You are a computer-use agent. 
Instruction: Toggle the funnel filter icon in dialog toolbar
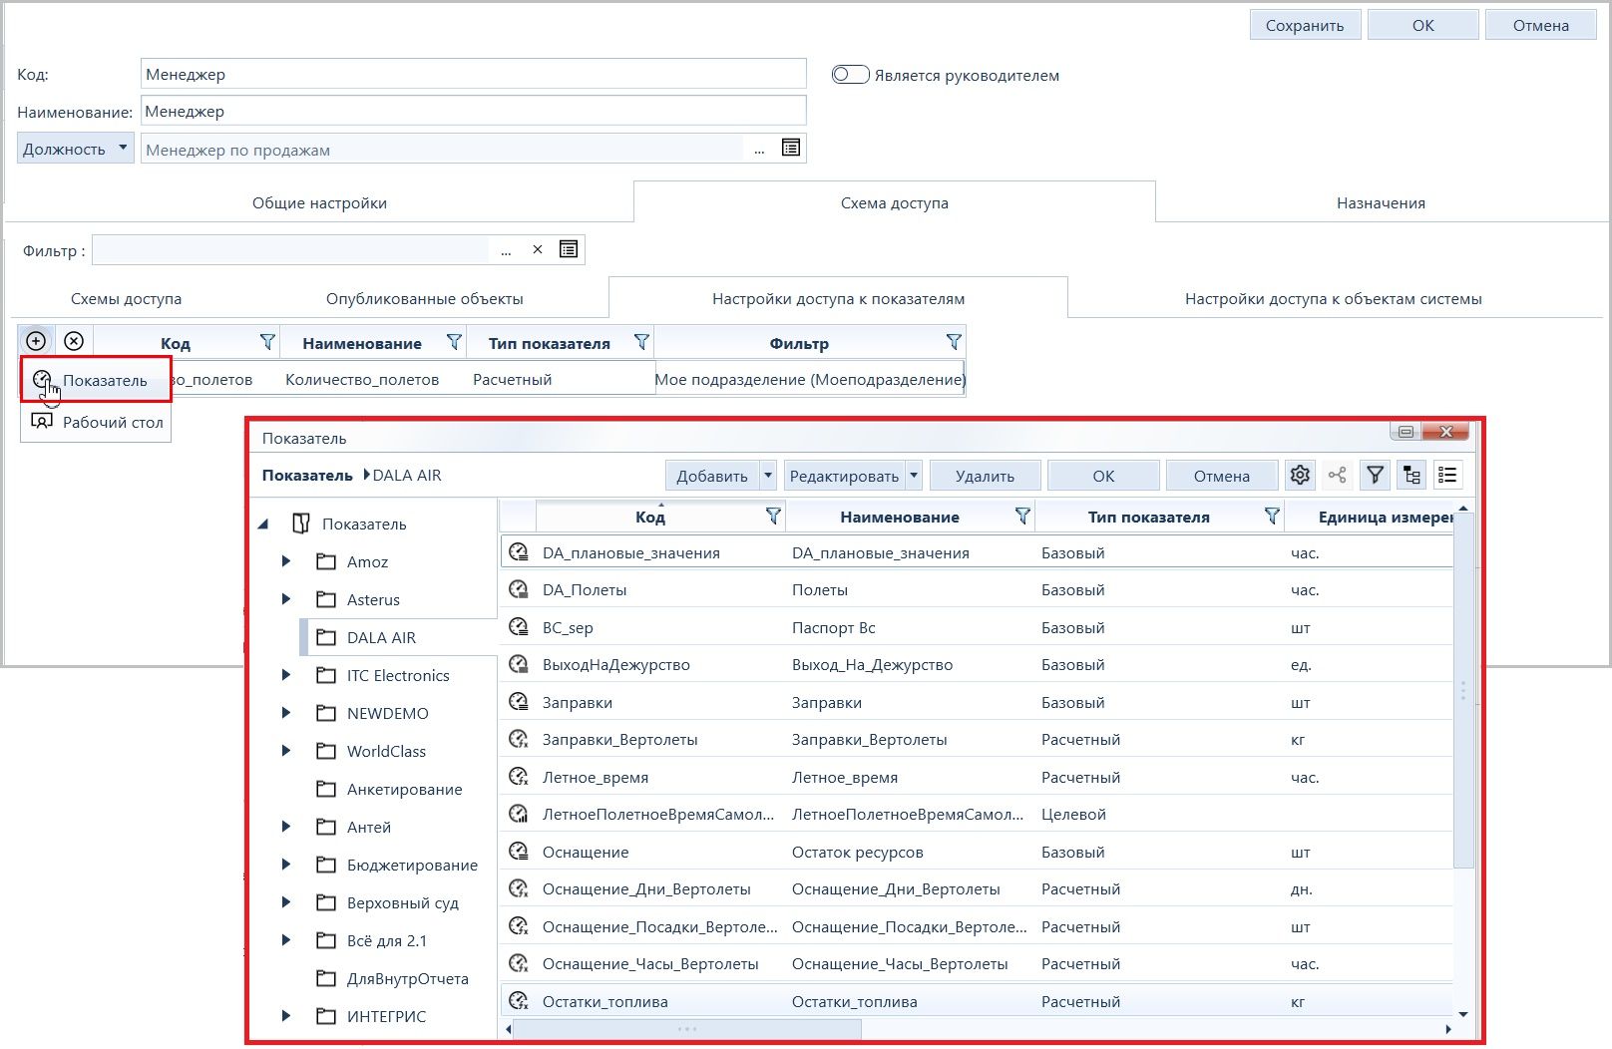tap(1375, 476)
